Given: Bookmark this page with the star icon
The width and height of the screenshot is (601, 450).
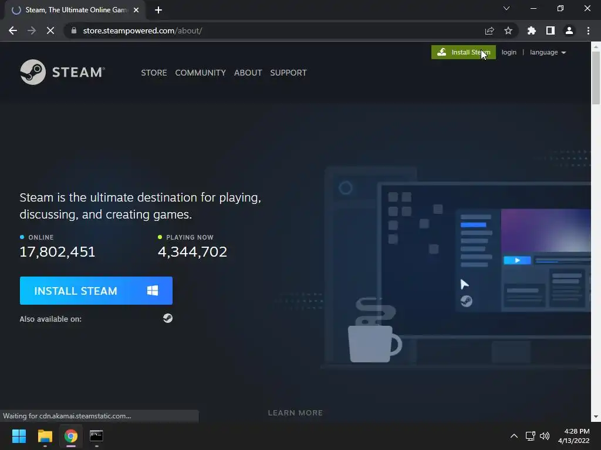Looking at the screenshot, I should tap(508, 30).
